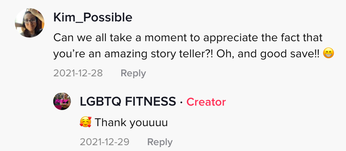Click the word "youuuu" in the reply
The width and height of the screenshot is (346, 151).
[148, 123]
